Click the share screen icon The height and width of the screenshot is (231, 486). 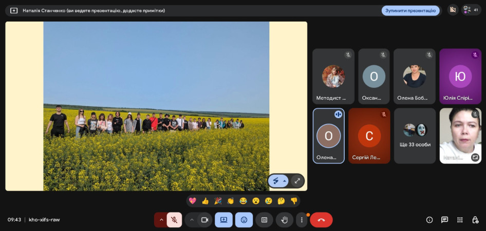coord(223,220)
